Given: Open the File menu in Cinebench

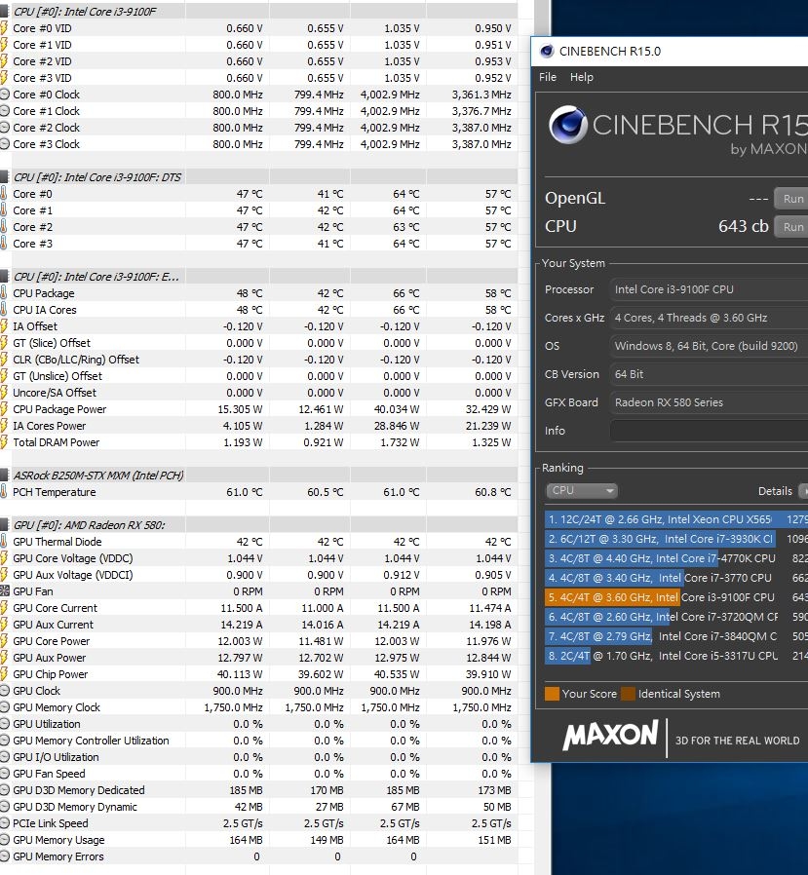Looking at the screenshot, I should point(548,77).
